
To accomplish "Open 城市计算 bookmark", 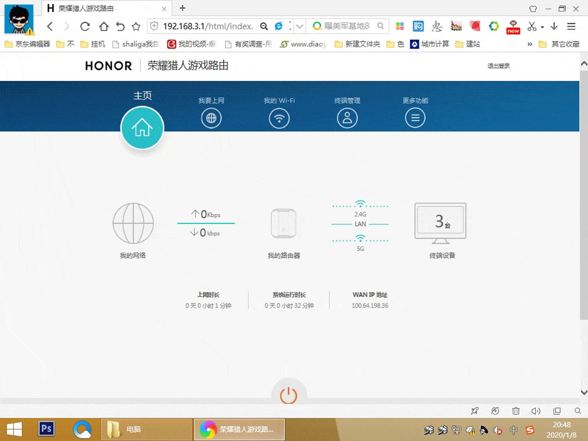I will click(x=430, y=44).
